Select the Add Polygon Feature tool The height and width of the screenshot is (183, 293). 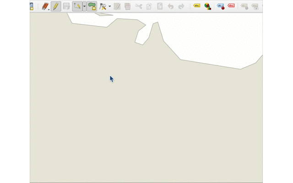(92, 6)
